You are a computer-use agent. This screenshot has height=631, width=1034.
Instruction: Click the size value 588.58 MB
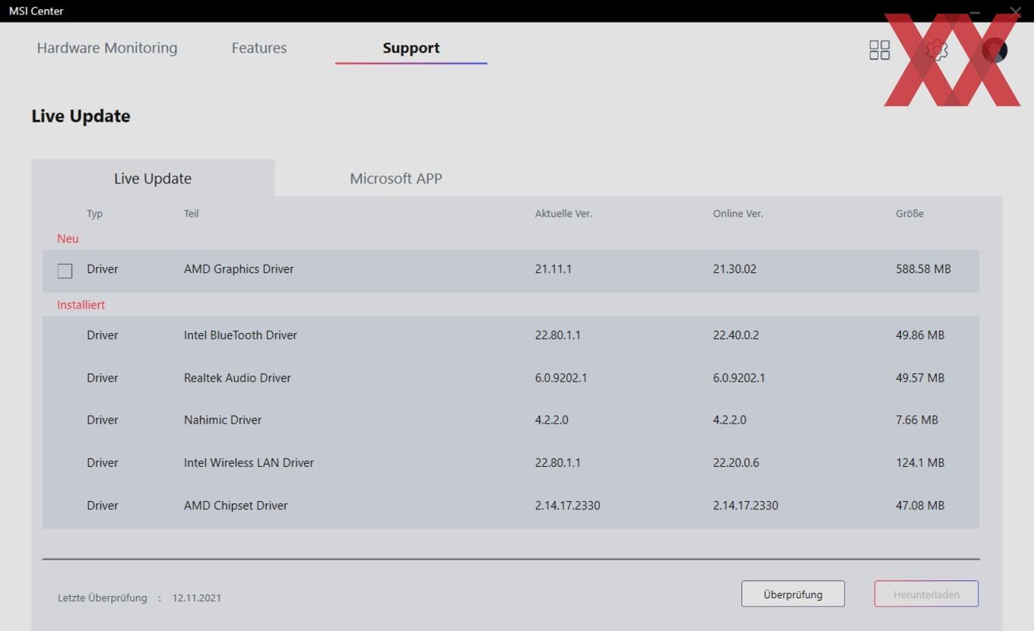[923, 269]
